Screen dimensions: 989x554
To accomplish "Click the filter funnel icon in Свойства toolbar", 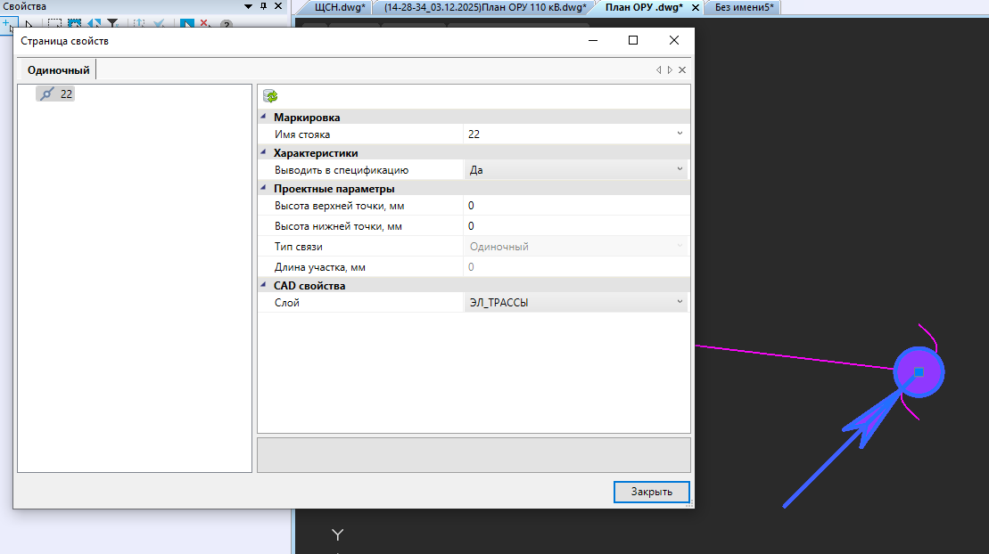I will (x=112, y=24).
